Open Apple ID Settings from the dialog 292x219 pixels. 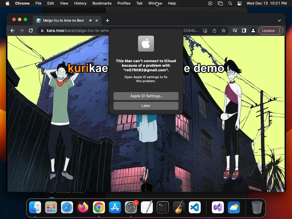[x=146, y=96]
